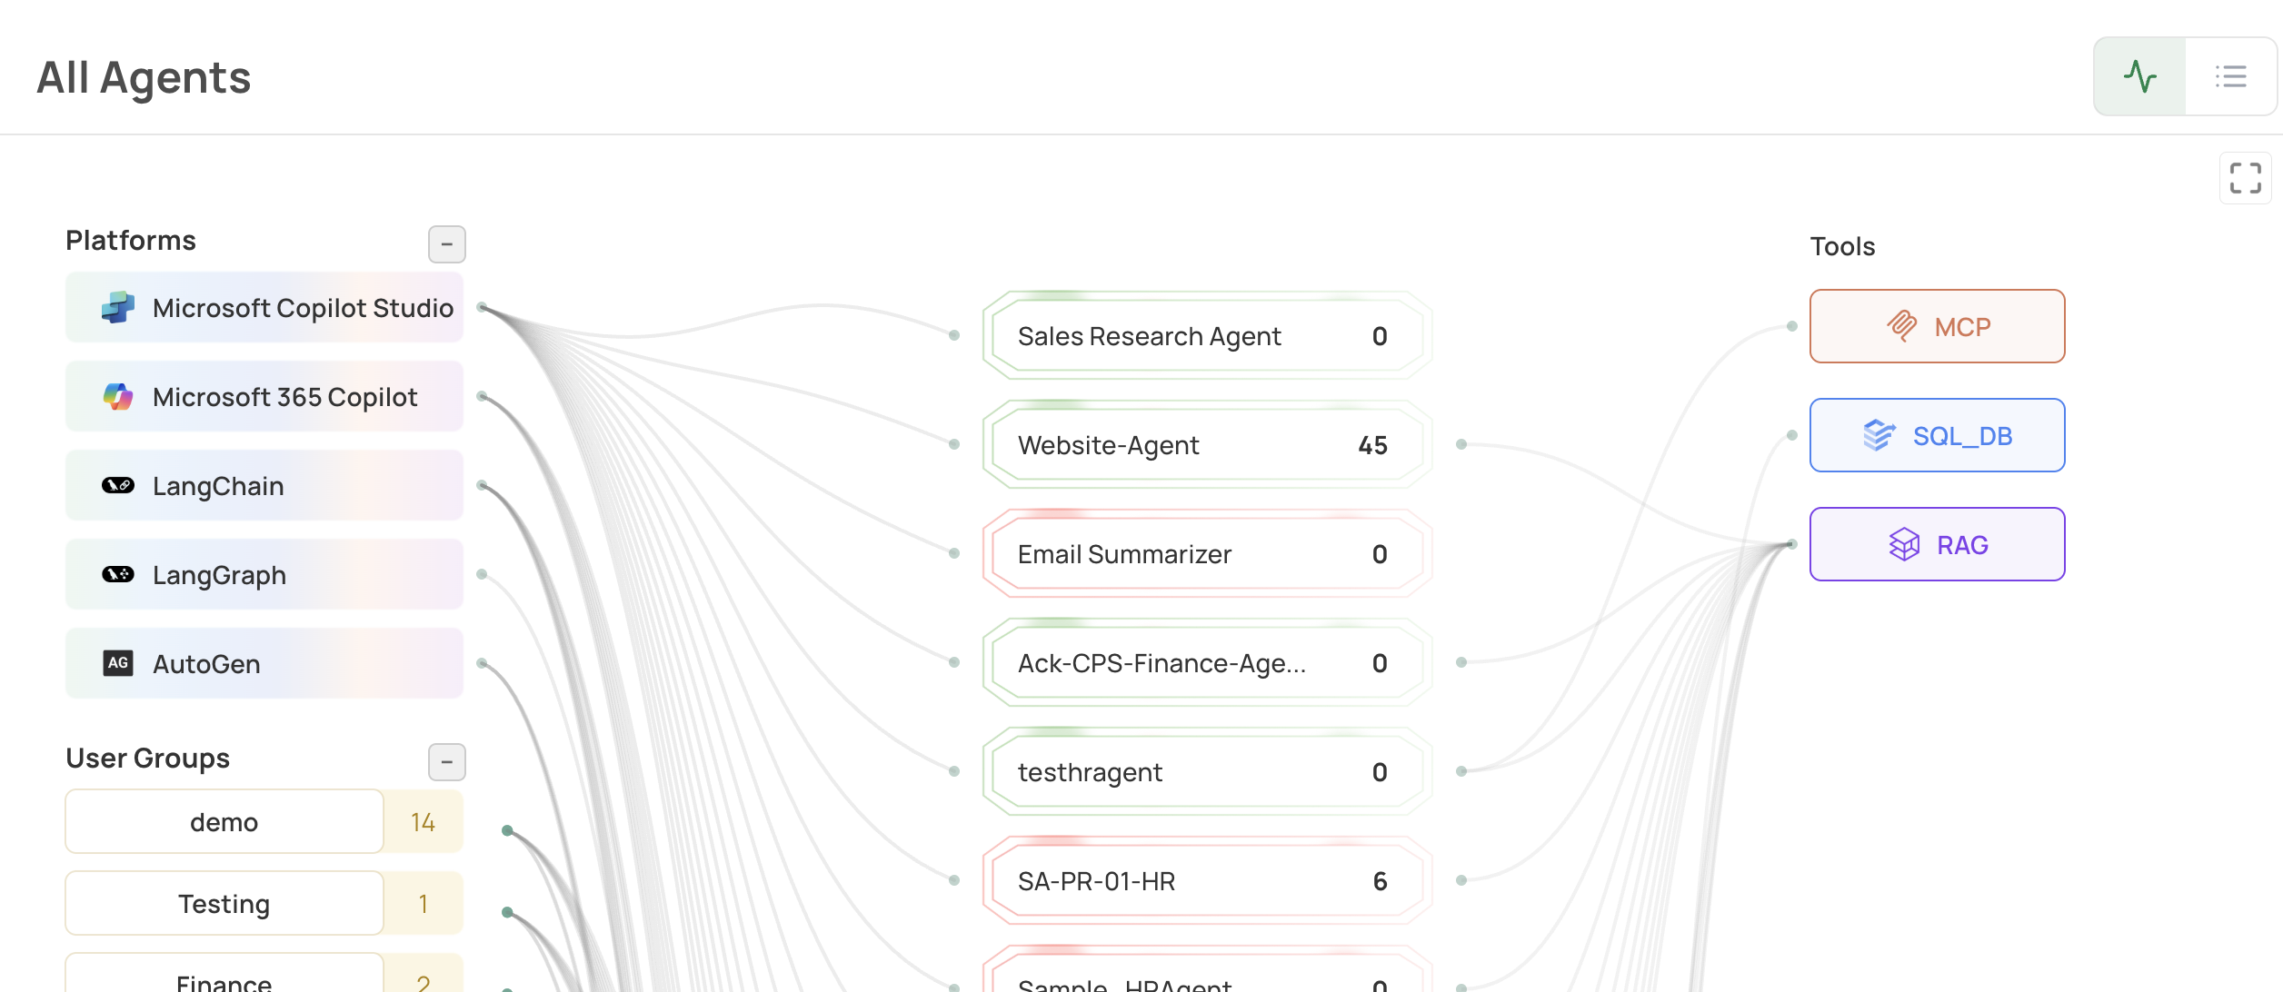Collapse the User Groups section

pyautogui.click(x=447, y=762)
